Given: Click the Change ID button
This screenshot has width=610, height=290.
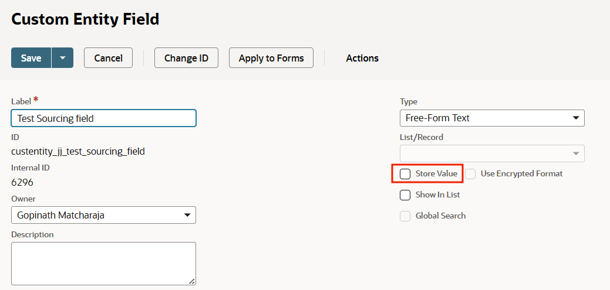Looking at the screenshot, I should pyautogui.click(x=186, y=58).
